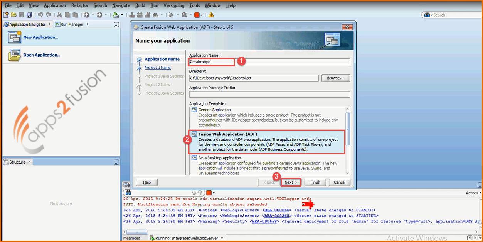Open log pane terminate dropdown arrow

click(214, 193)
